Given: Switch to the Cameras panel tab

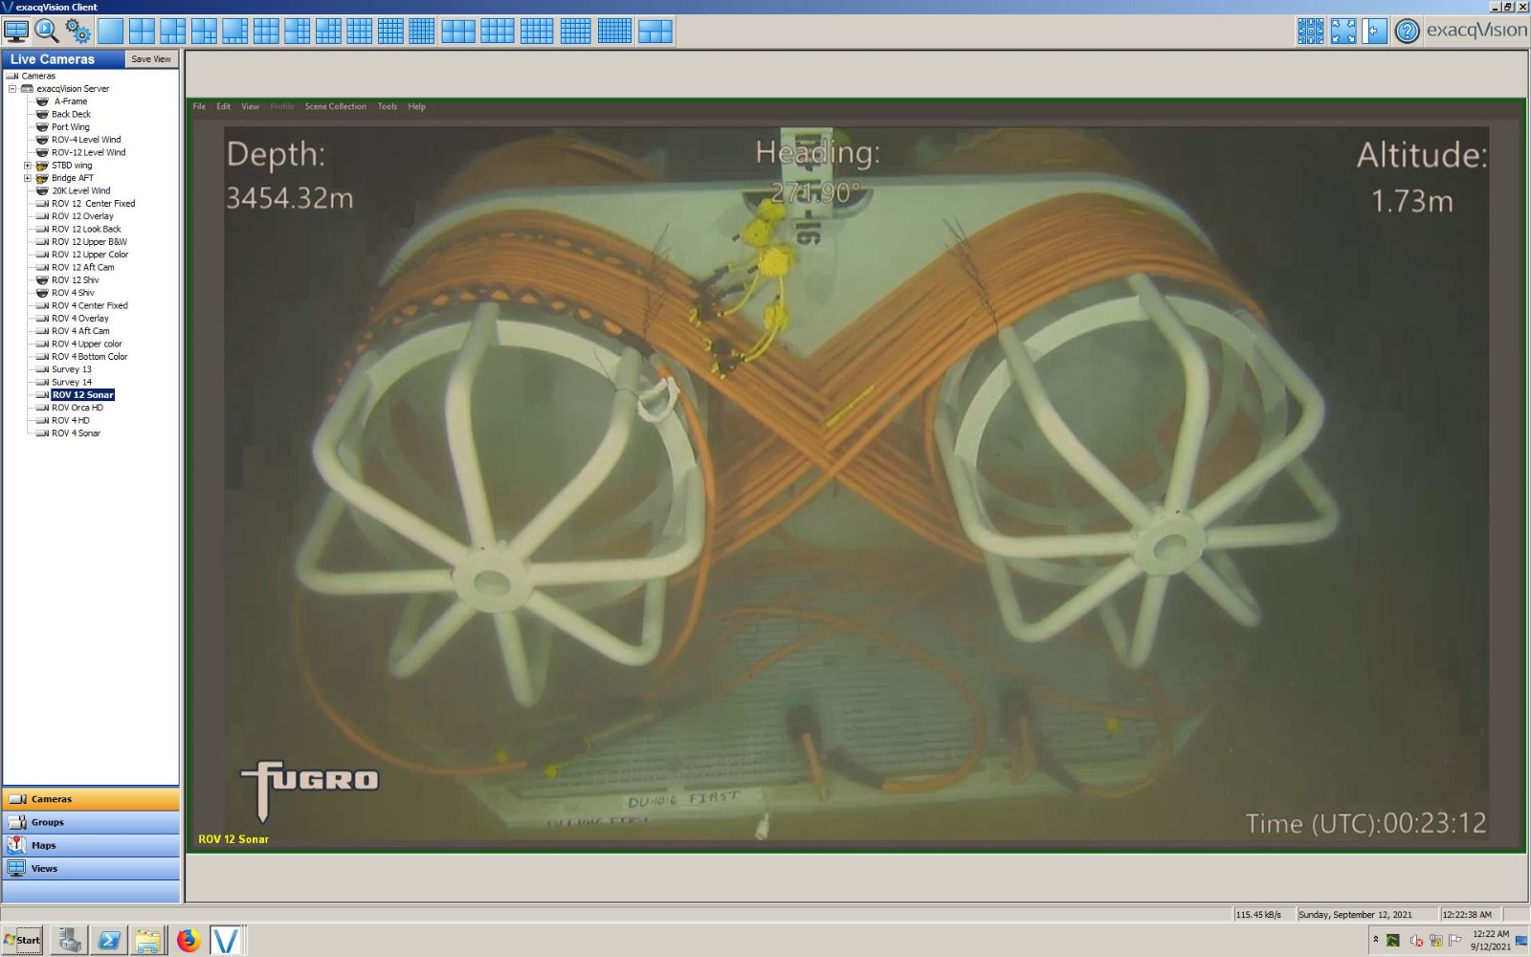Looking at the screenshot, I should 91,799.
